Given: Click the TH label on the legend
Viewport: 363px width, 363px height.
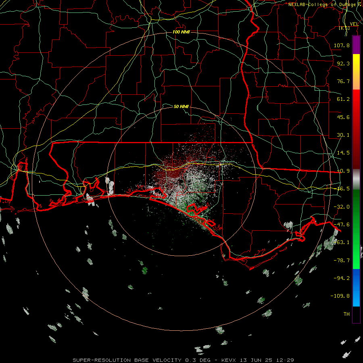Looking at the screenshot, I should 346,314.
